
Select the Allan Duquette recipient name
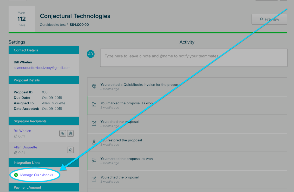25,147
